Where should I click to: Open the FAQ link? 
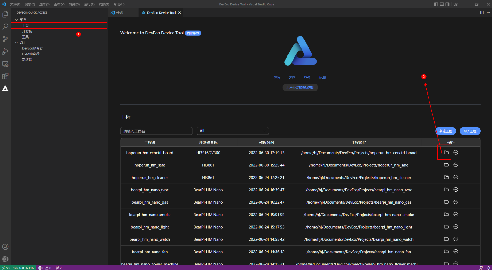(307, 77)
